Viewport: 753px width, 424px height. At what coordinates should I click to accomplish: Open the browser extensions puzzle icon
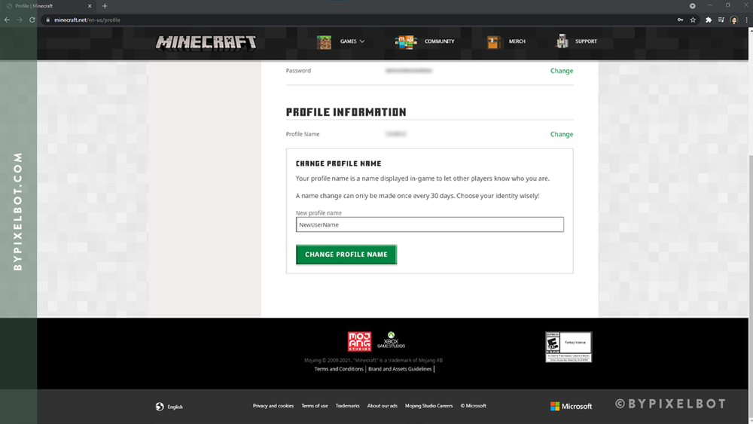pyautogui.click(x=709, y=20)
